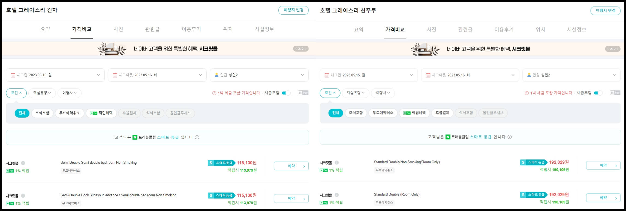Screen dimensions: 626x211
Task: Select 적립혜택 filter chip in Shinjuku panel
Action: 414,113
